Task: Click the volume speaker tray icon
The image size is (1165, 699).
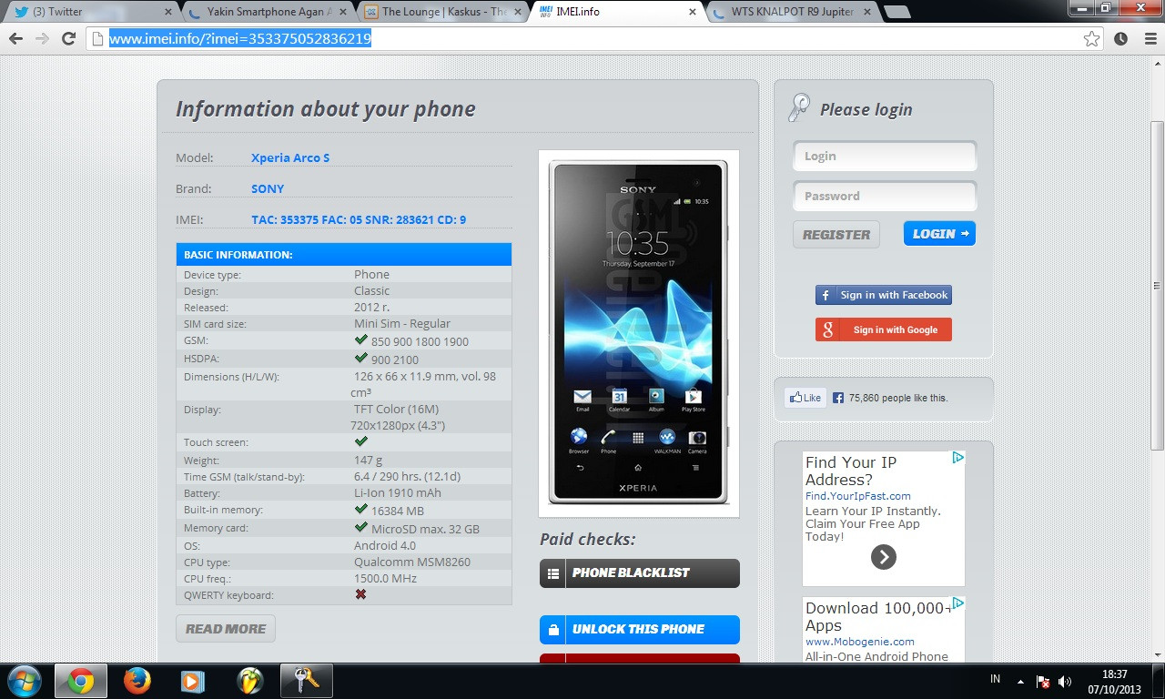Action: coord(1066,682)
